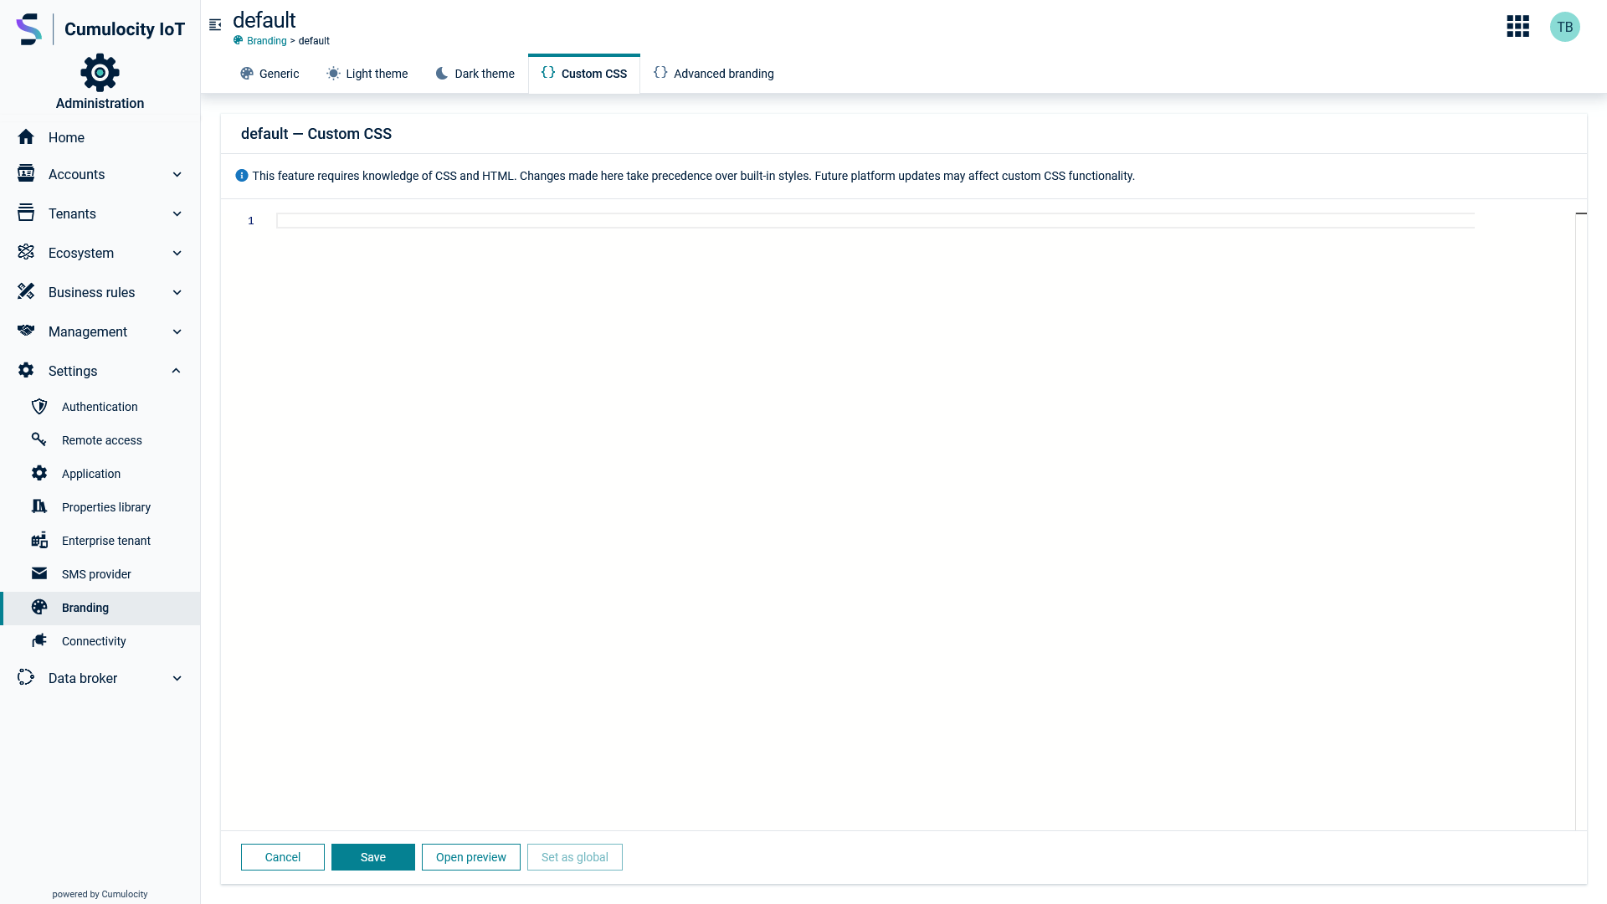Click the SMS provider envelope icon
Screen dimensions: 1607x904
pyautogui.click(x=39, y=573)
